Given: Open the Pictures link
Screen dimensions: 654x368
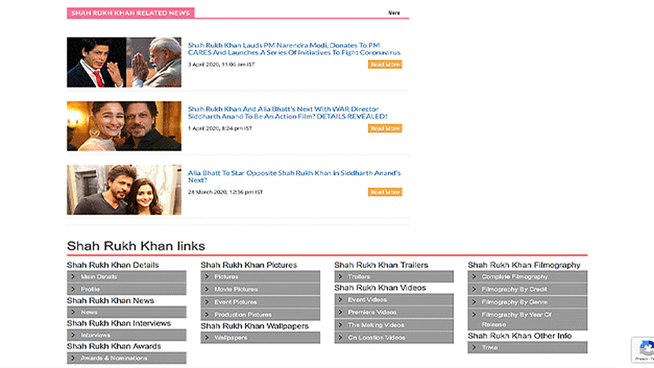Looking at the screenshot, I should pyautogui.click(x=260, y=277).
